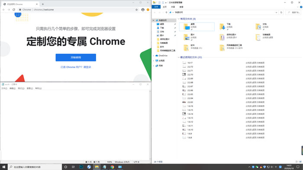The image size is (303, 170).
Task: Open Explorer help icon
Action: 301,7
